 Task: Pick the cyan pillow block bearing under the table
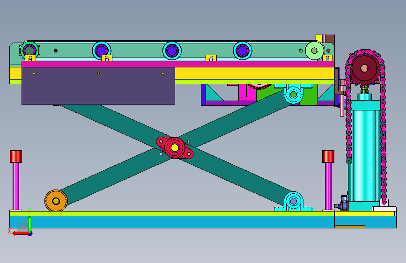(x=293, y=94)
